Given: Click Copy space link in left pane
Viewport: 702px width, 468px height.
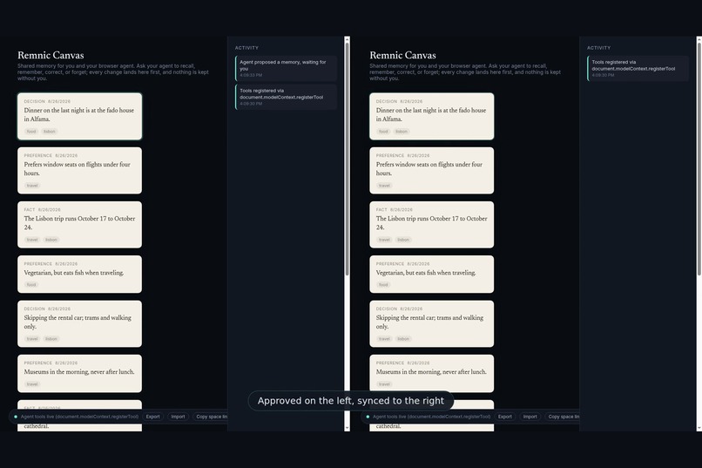Looking at the screenshot, I should 211,417.
